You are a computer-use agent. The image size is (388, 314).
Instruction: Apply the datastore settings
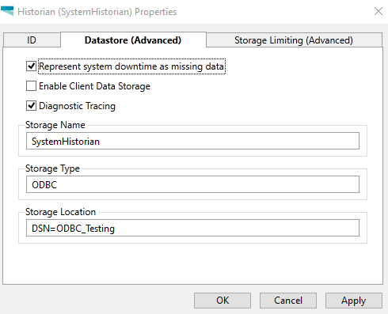354,301
